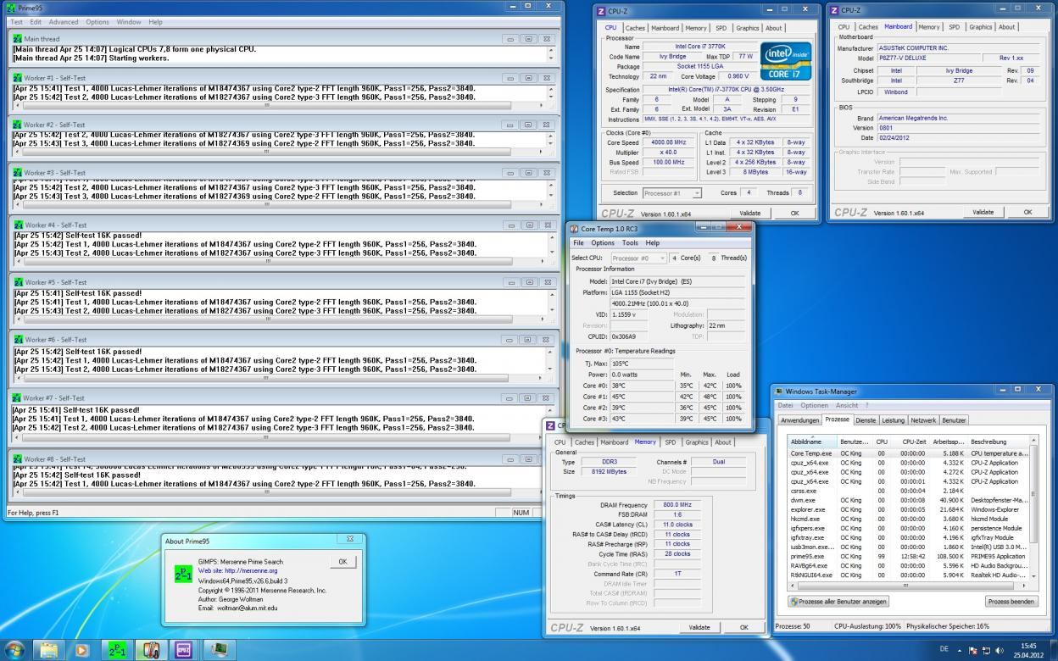Click the Core Temp title bar icon
Viewport: 1058px width, 661px height.
click(x=576, y=229)
